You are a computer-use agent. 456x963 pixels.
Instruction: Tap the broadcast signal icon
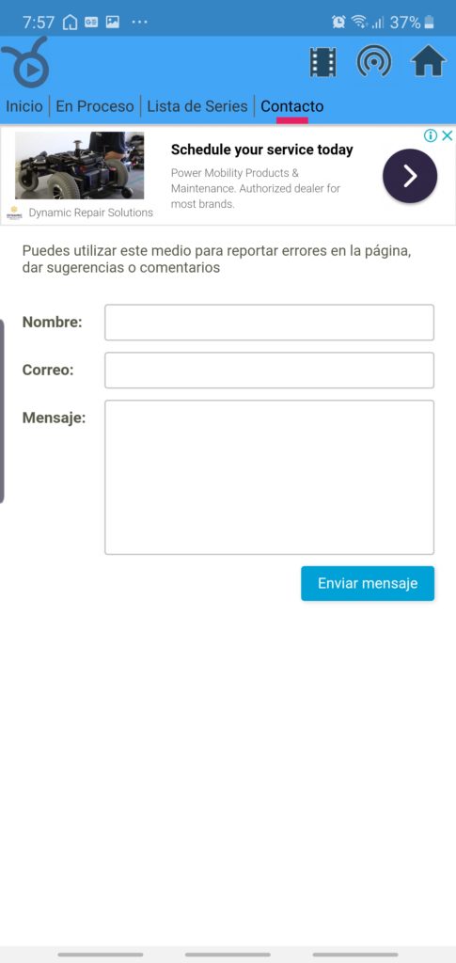point(374,61)
